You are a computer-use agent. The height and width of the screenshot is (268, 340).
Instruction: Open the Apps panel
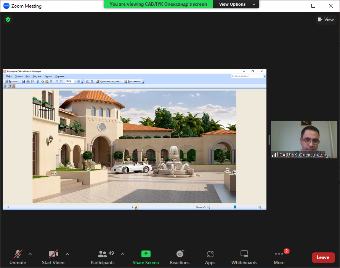coord(210,257)
